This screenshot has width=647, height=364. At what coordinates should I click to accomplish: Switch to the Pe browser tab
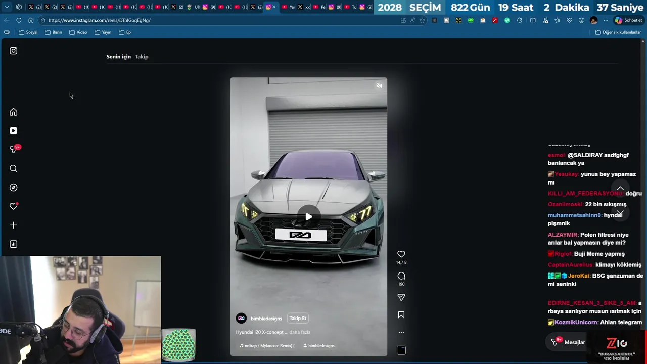click(319, 7)
